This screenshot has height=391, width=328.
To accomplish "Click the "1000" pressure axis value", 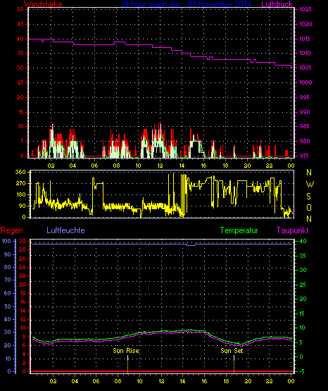I will [305, 82].
